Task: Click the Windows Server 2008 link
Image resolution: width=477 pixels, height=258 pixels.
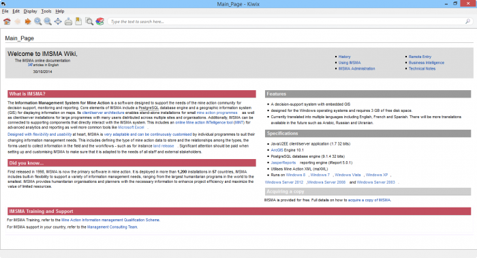Action: [326, 182]
